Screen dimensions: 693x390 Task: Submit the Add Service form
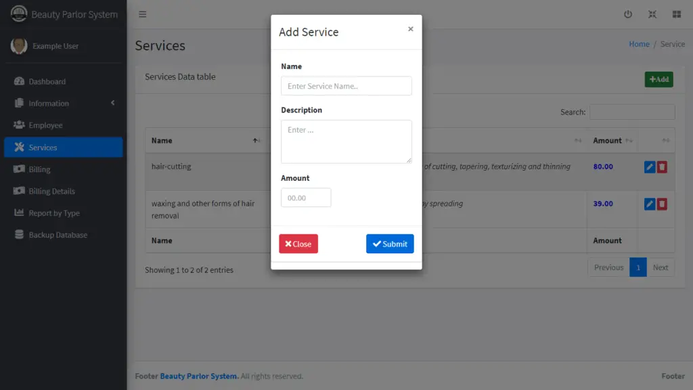coord(390,243)
